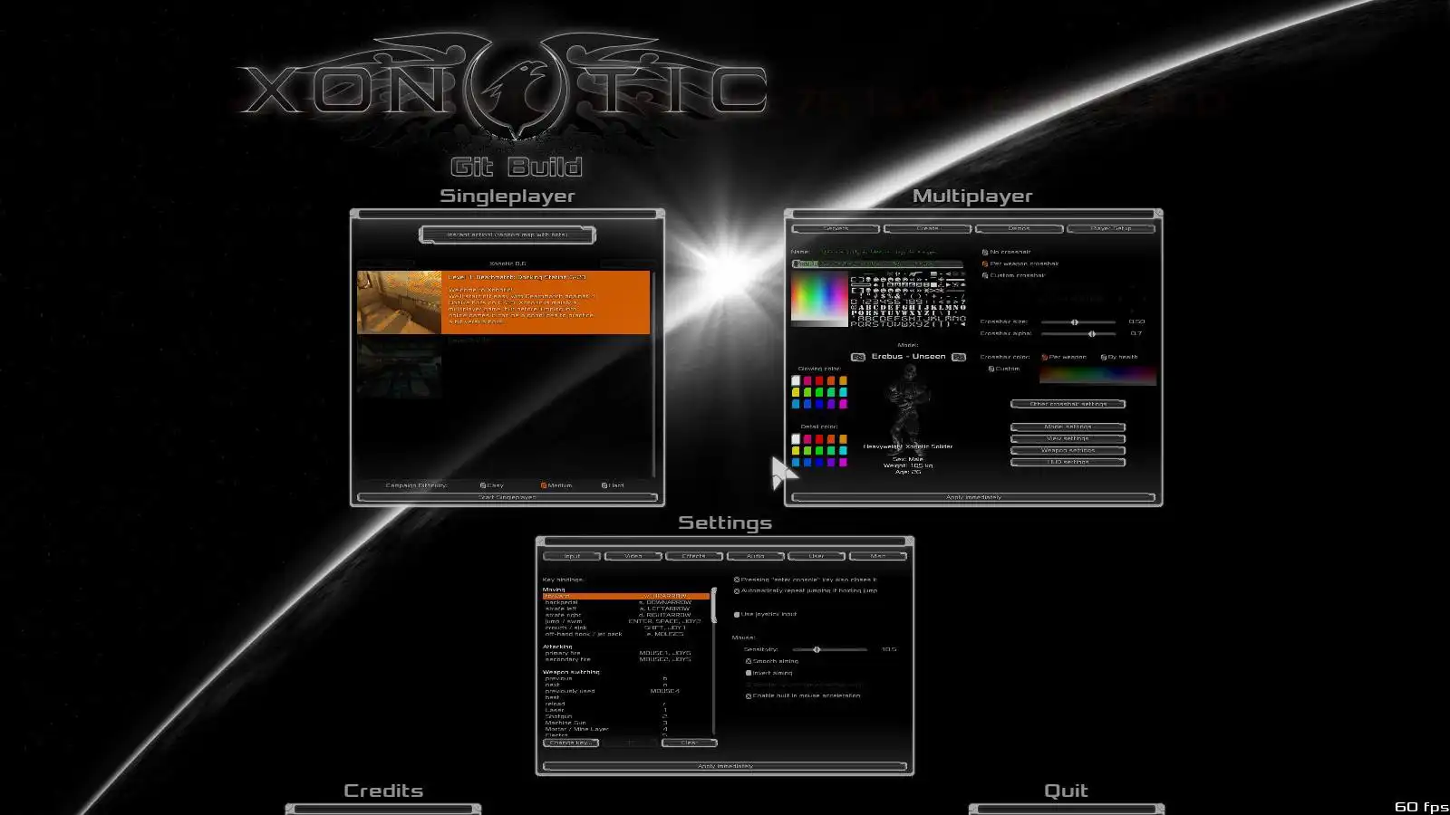The image size is (1450, 815).
Task: Select the white Glowing color swatch
Action: click(x=796, y=380)
